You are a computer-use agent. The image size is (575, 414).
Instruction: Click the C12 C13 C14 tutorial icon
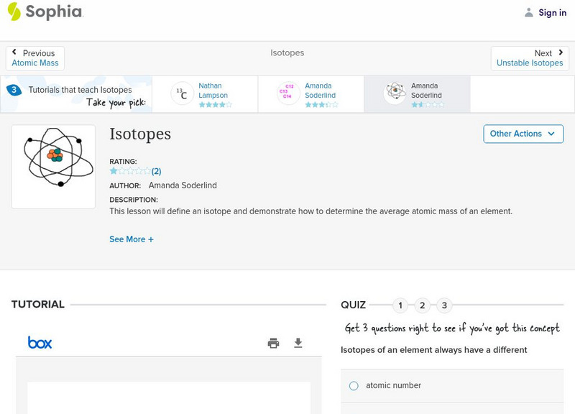288,94
